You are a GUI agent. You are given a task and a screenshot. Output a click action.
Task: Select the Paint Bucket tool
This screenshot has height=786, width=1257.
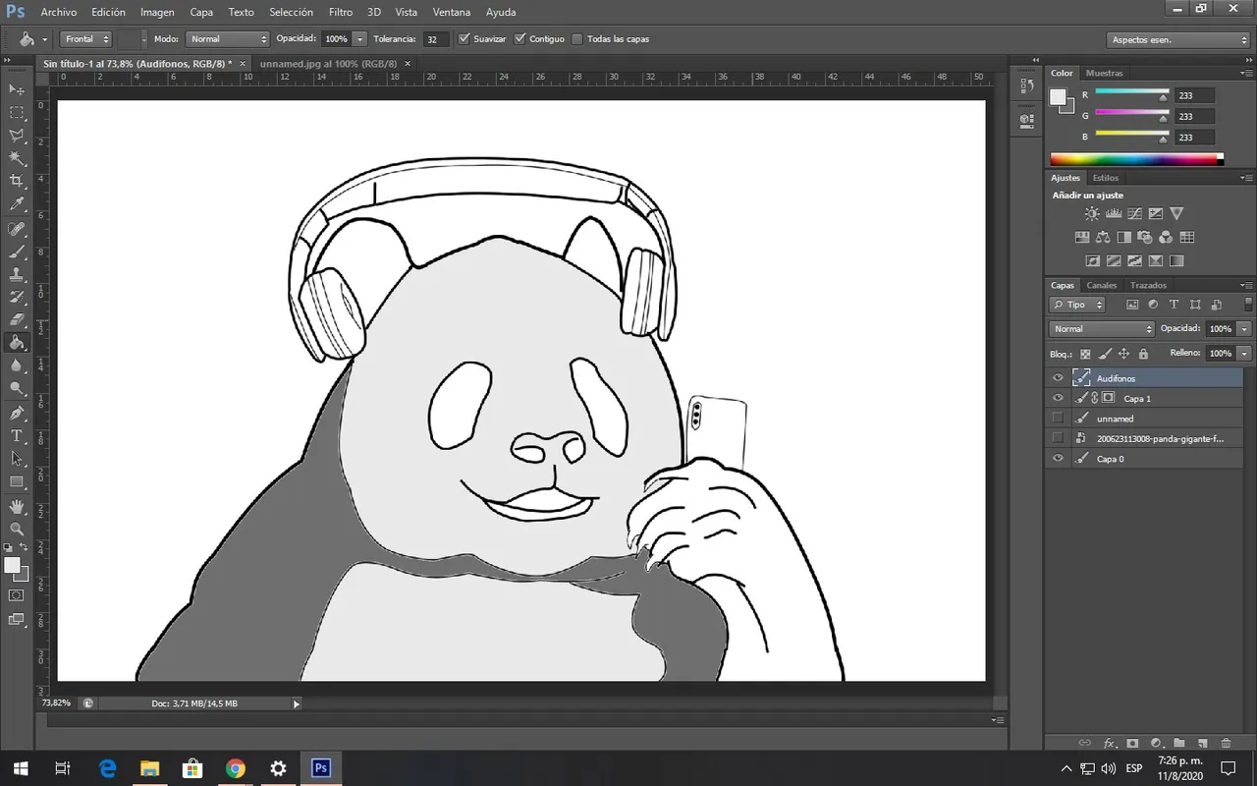17,343
